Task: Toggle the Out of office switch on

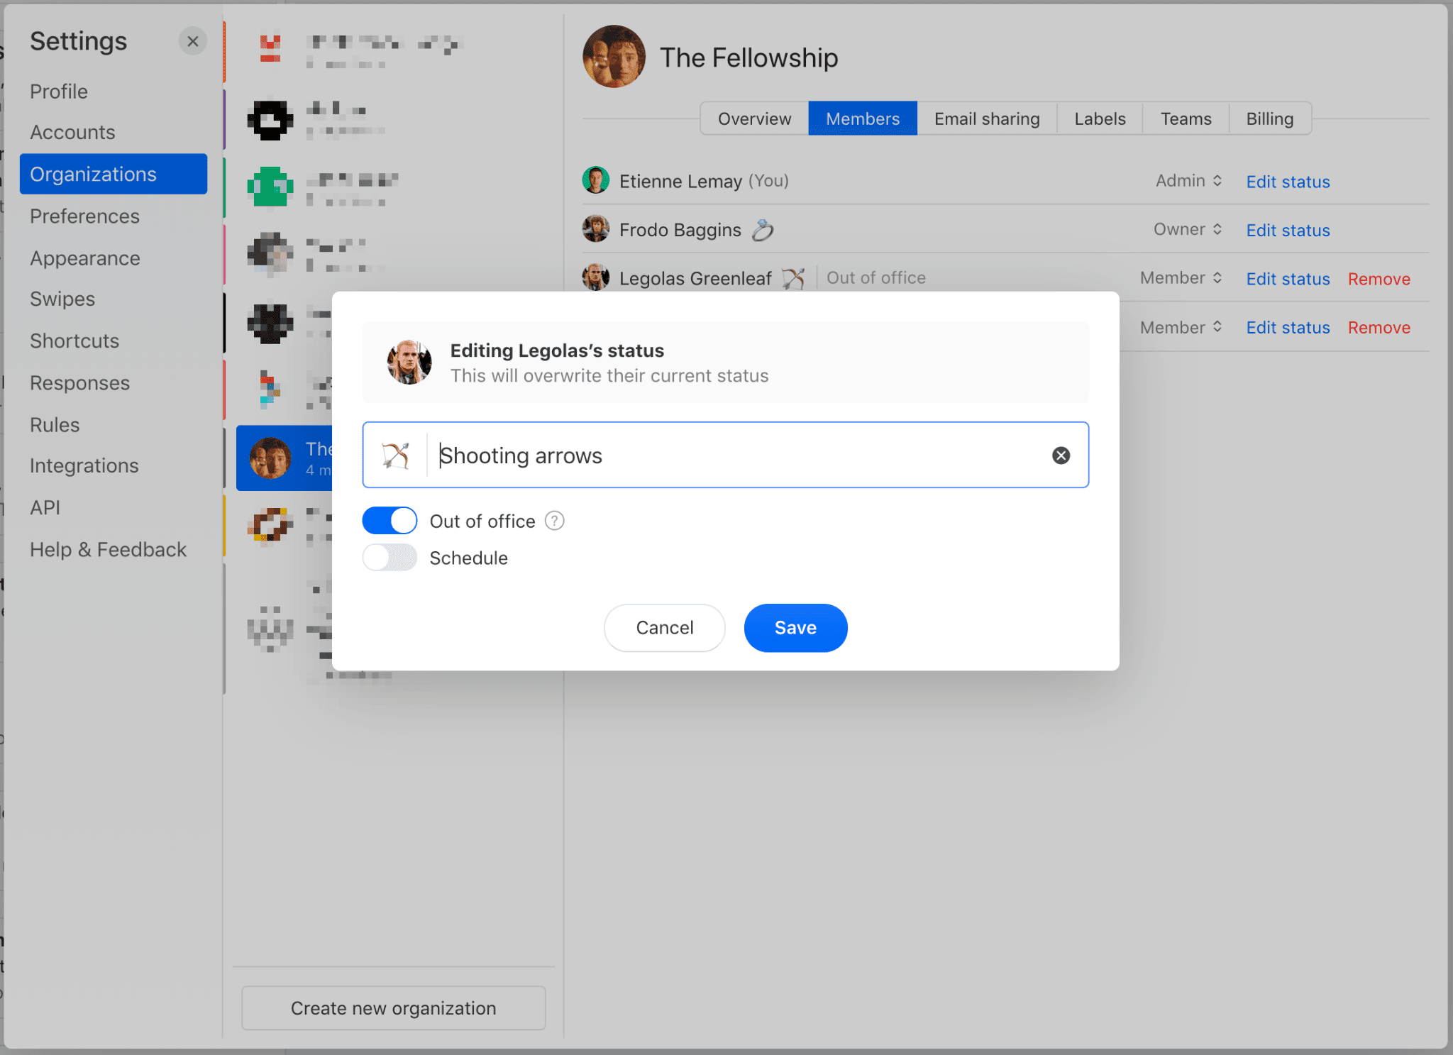Action: coord(390,520)
